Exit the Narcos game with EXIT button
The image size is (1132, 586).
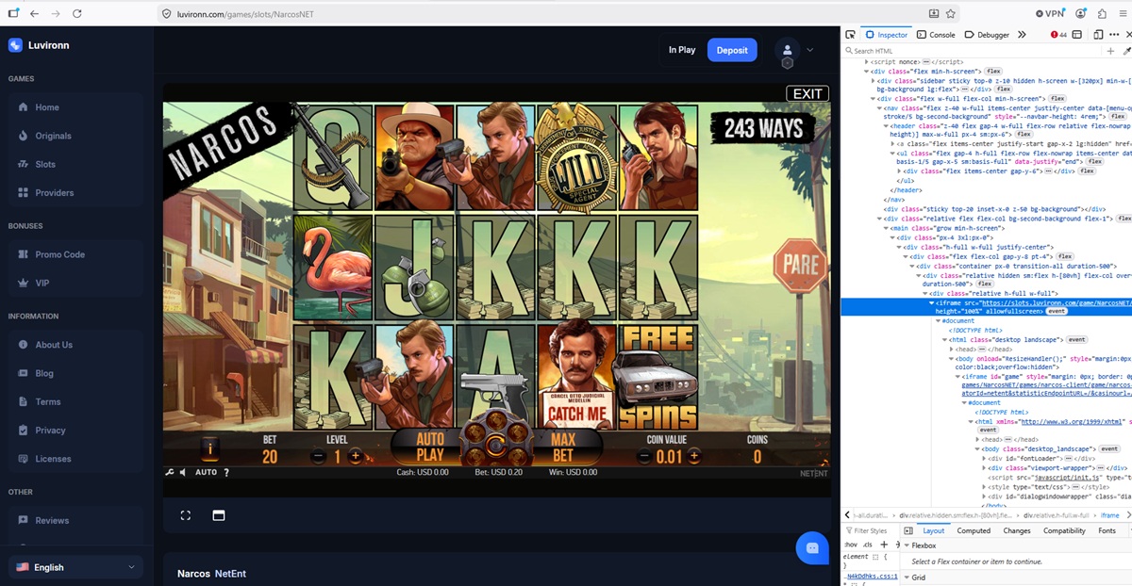click(x=807, y=93)
